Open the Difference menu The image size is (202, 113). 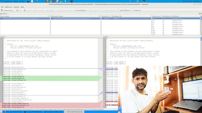(x=9, y=7)
